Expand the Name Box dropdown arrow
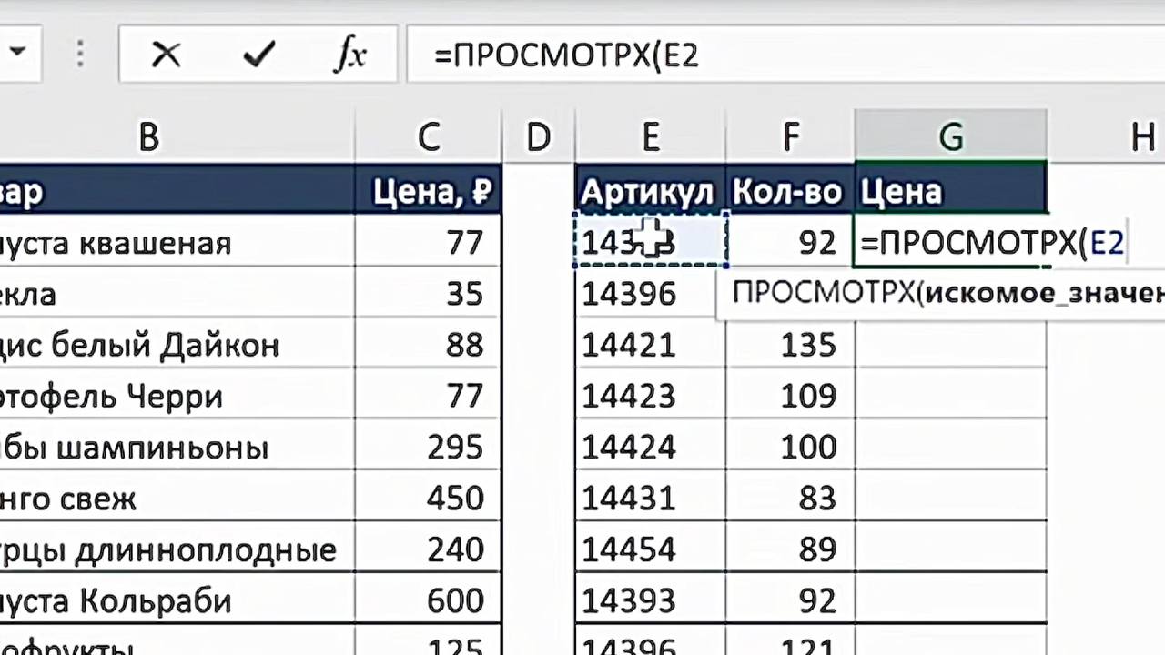1165x655 pixels. [17, 51]
